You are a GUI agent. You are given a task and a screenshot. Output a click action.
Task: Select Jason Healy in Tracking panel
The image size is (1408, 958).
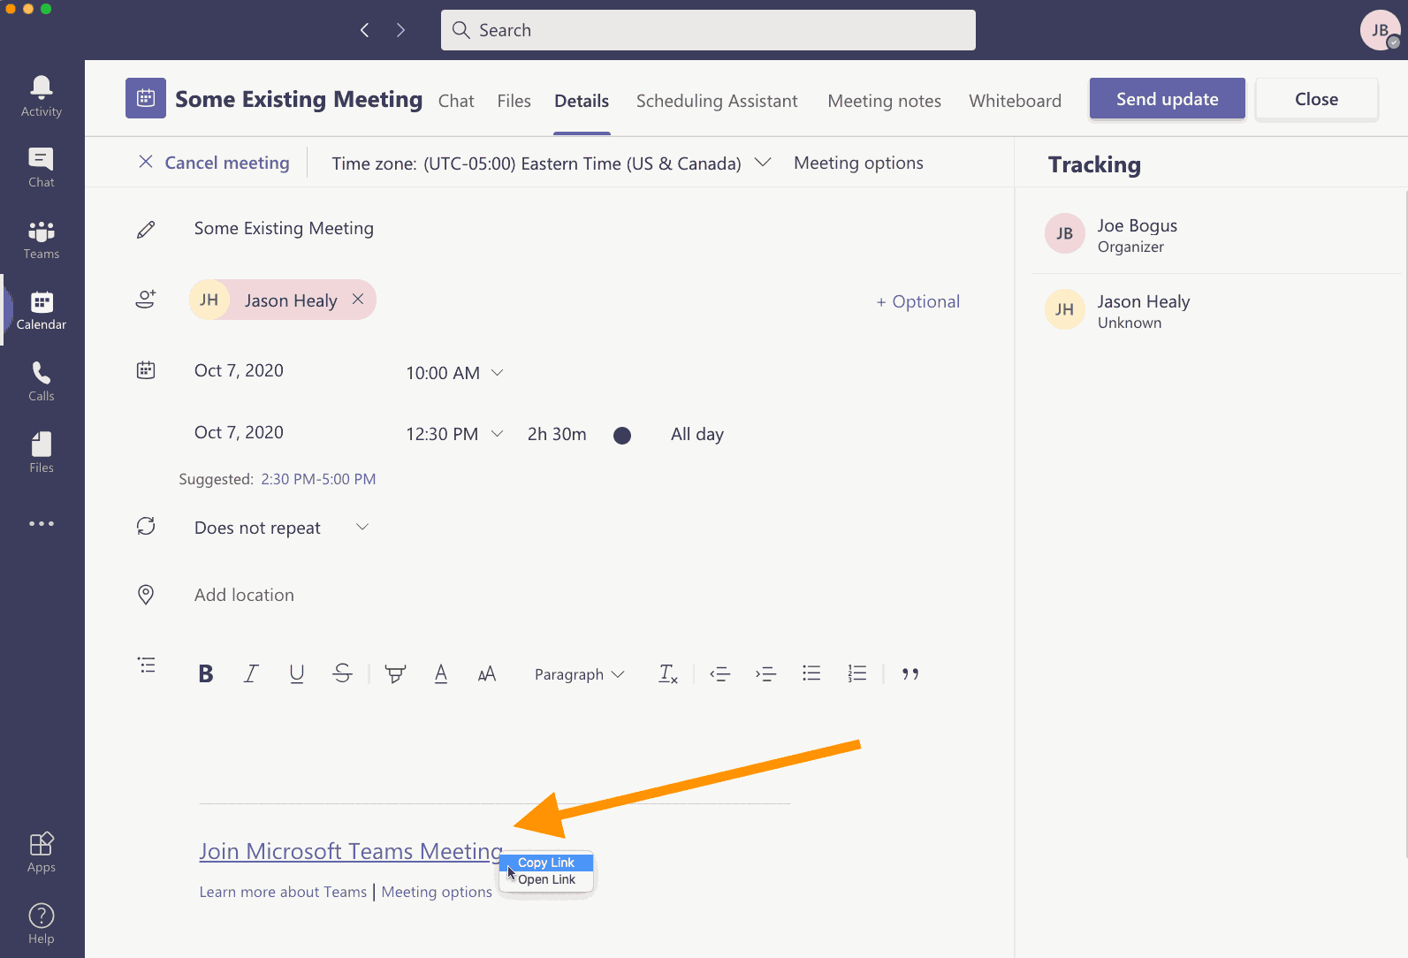click(1216, 311)
